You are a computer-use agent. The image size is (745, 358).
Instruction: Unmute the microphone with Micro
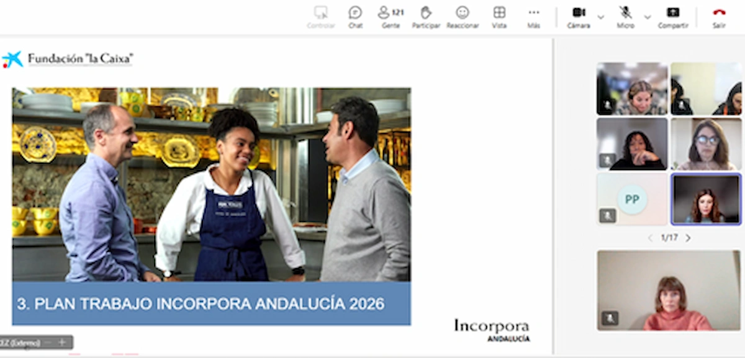click(625, 17)
